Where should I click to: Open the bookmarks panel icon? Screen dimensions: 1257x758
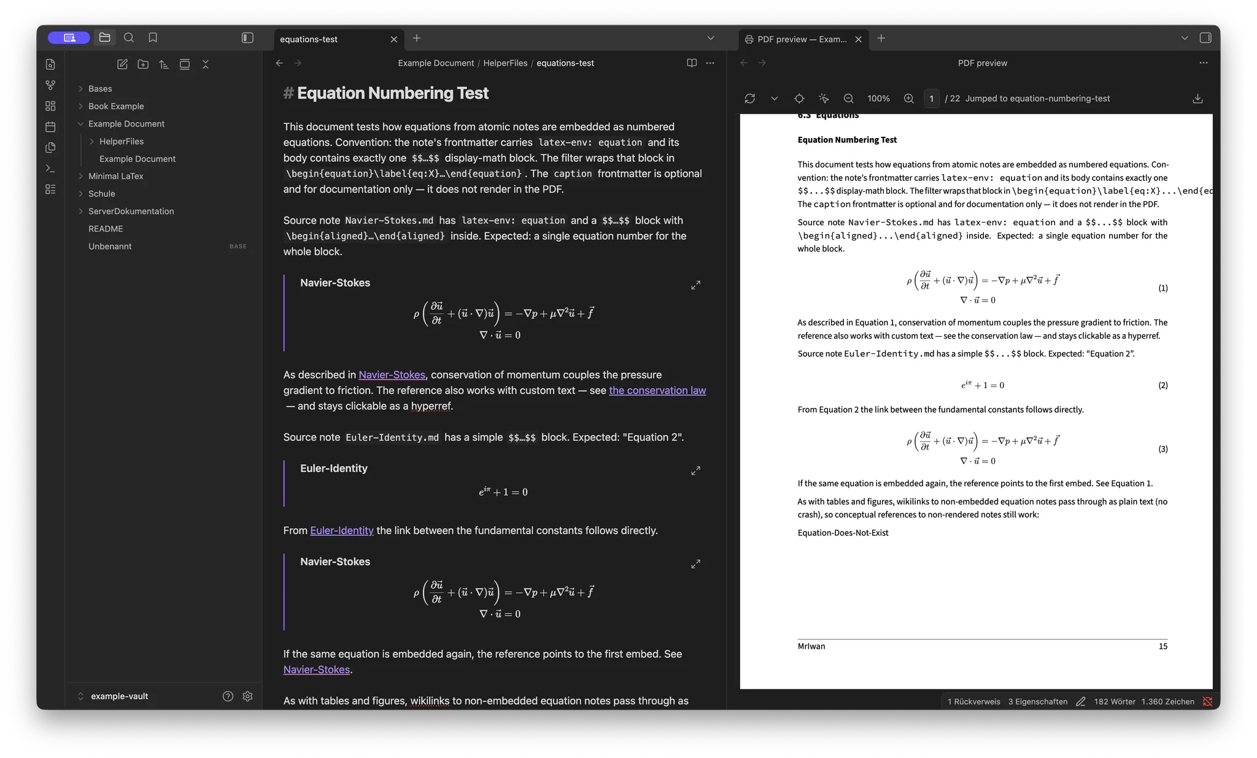coord(153,38)
